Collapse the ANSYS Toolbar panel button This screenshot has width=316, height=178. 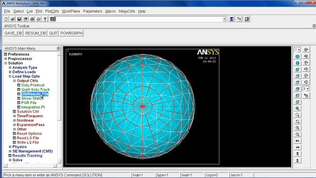click(314, 26)
